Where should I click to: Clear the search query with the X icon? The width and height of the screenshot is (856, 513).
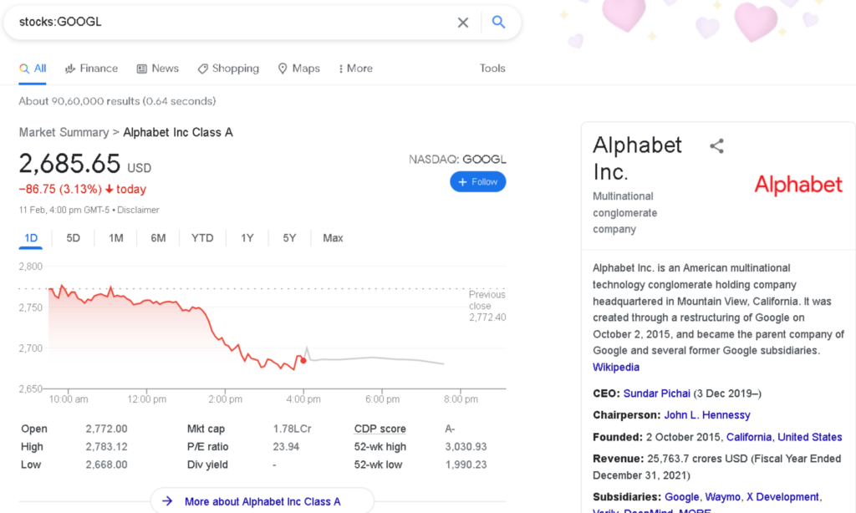coord(463,23)
